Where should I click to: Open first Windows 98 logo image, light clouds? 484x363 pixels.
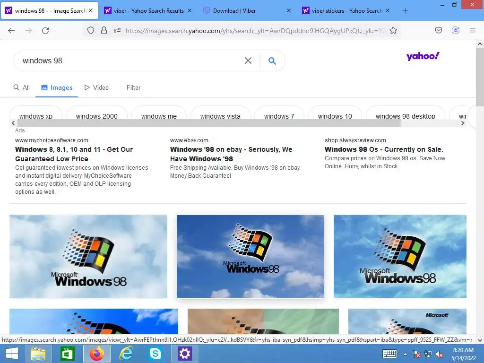[x=88, y=257]
